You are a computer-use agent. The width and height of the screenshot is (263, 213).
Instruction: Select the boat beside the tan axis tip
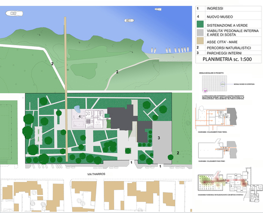coord(129,21)
